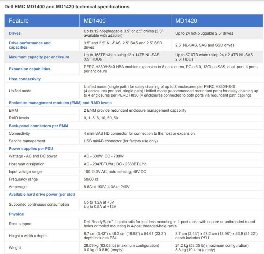Image resolution: width=264 pixels, height=254 pixels.
Task: Click the '0, 1, 5, 6, 10, 50, 60' value
Action: click(x=101, y=118)
